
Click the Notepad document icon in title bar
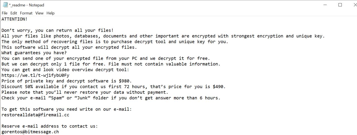click(x=5, y=5)
